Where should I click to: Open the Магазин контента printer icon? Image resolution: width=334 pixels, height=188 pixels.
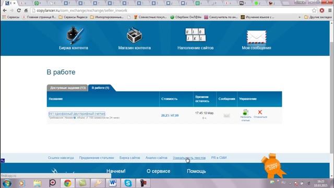(x=134, y=35)
